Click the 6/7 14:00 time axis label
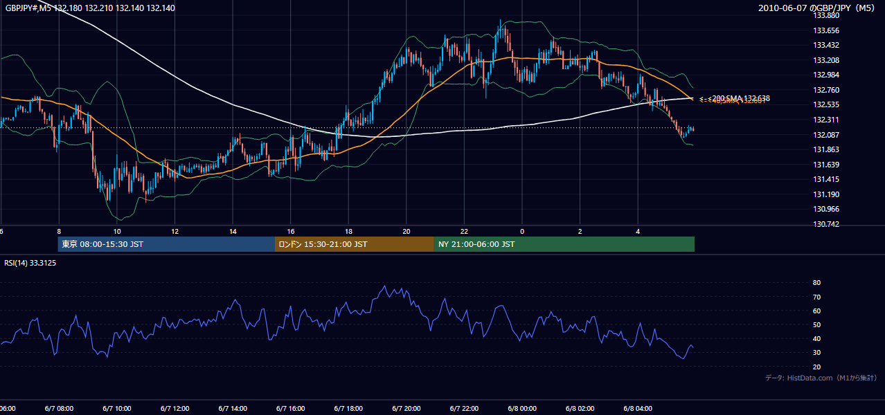885x415 pixels. pos(233,408)
